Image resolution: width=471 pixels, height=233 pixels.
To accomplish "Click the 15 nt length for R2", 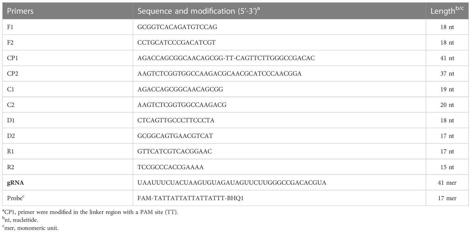I will (447, 167).
